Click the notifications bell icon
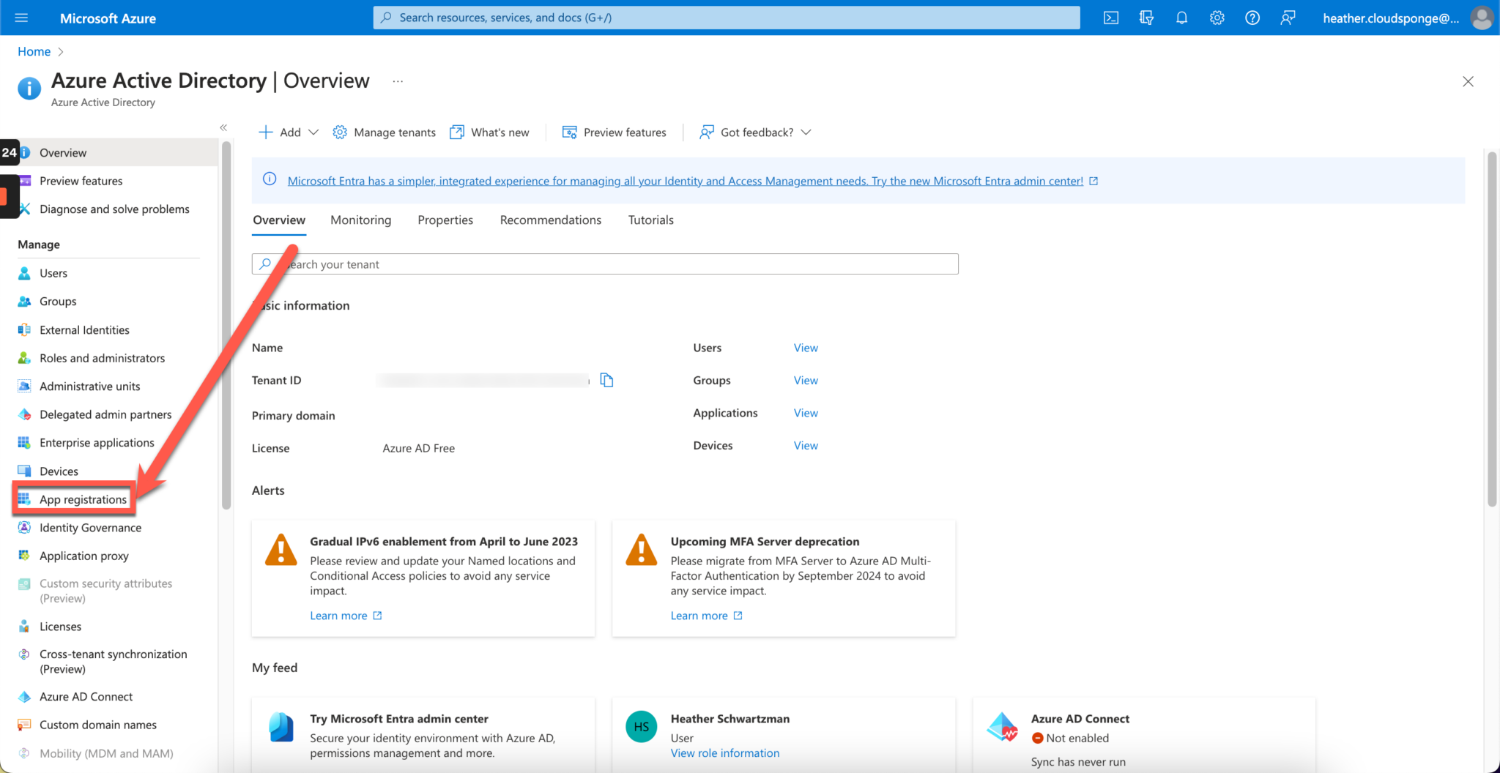 coord(1181,17)
